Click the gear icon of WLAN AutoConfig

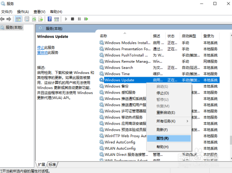pyautogui.click(x=102, y=148)
